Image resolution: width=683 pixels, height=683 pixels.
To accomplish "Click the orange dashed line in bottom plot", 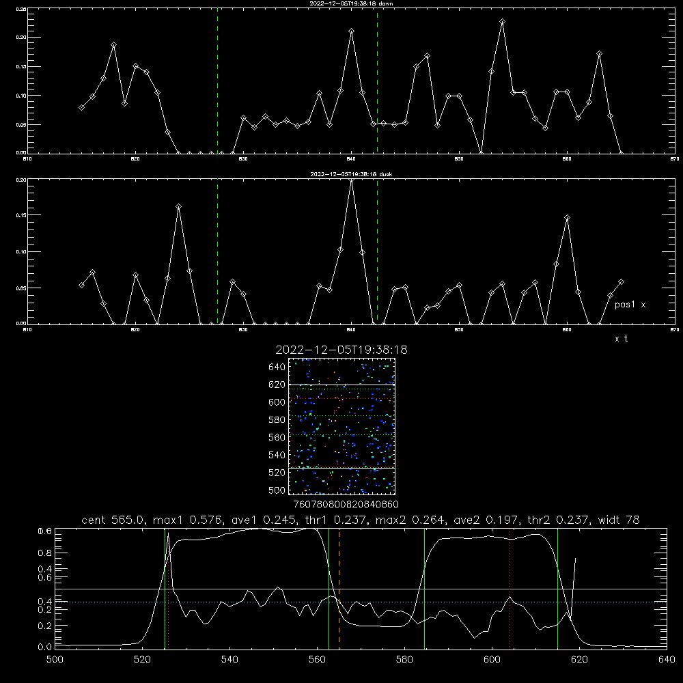I will 339,589.
